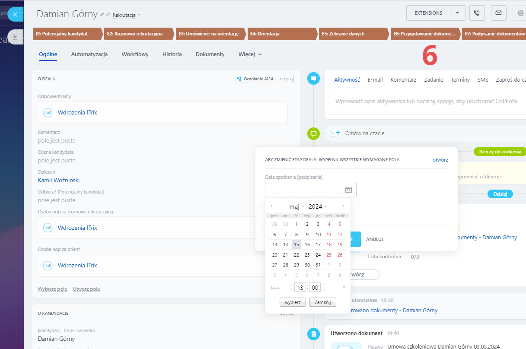
Task: Pick May 22 in the calendar
Action: click(x=296, y=255)
